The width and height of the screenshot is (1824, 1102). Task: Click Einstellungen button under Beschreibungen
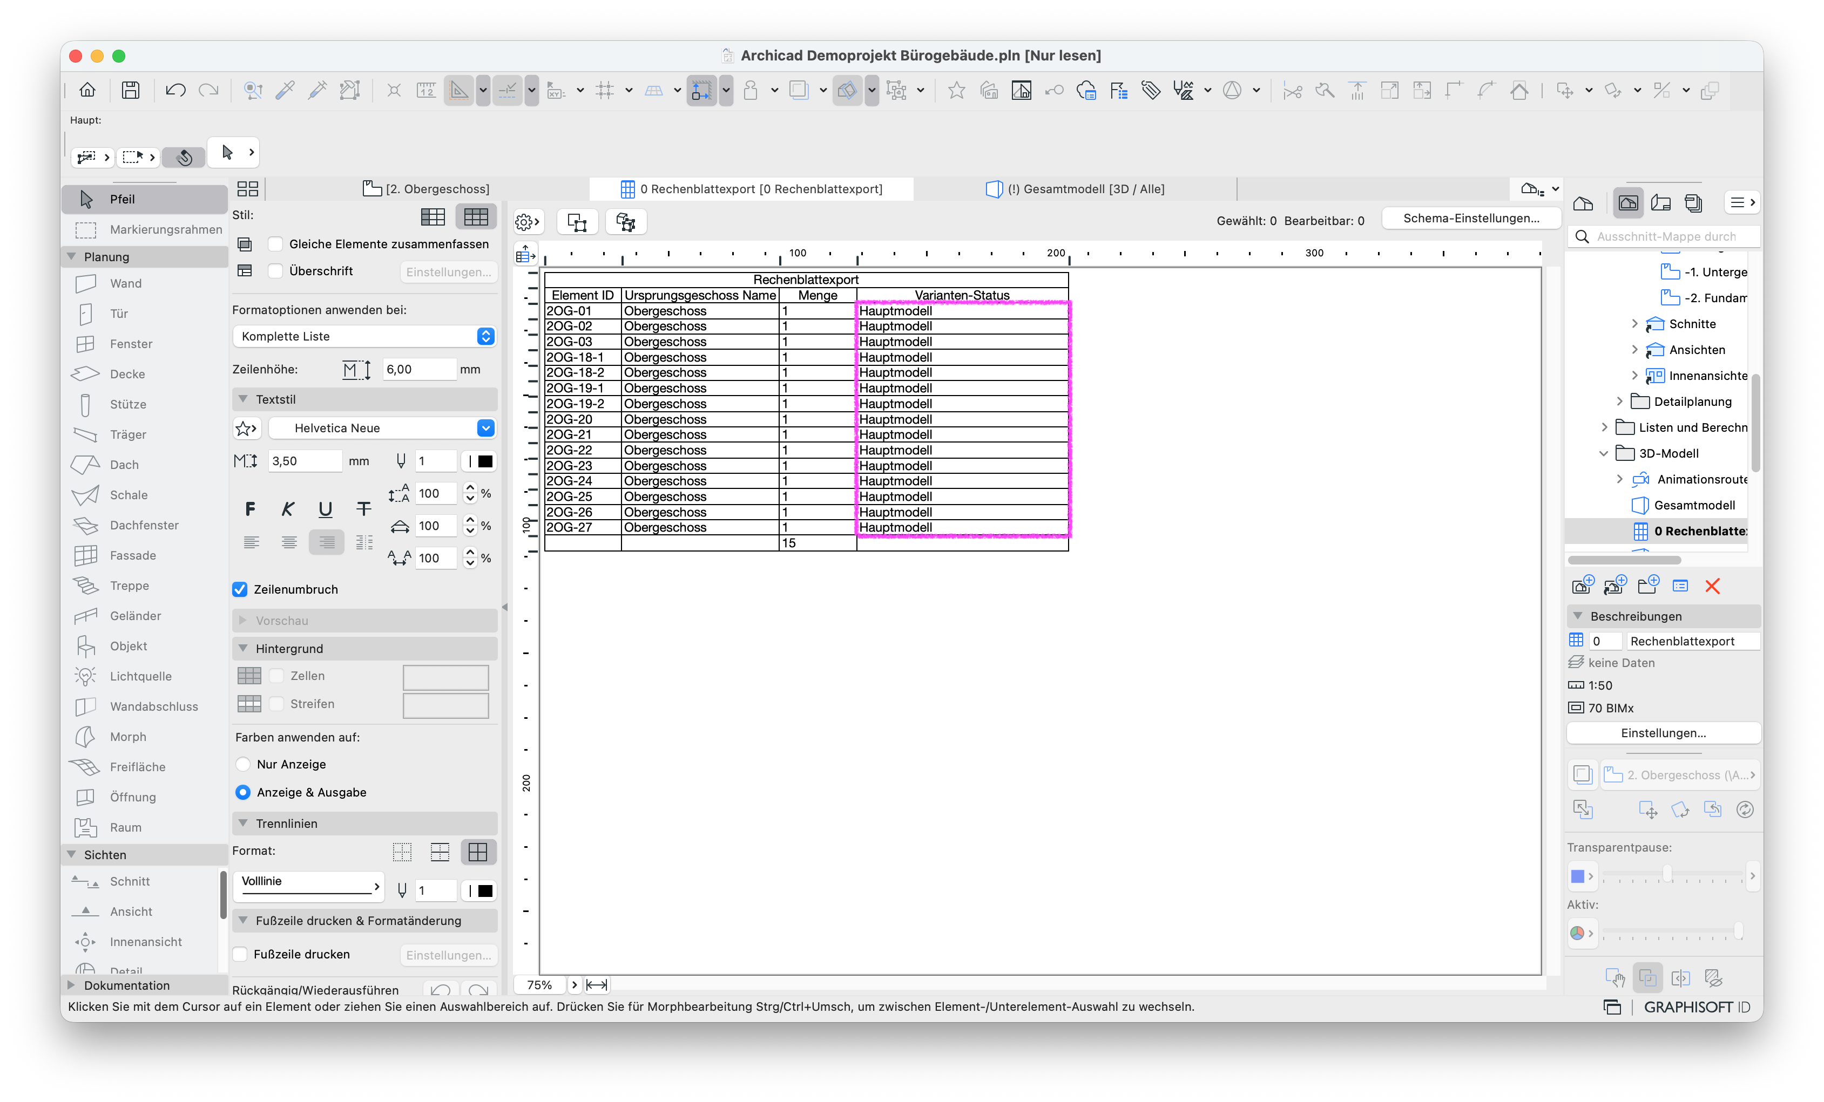coord(1664,733)
